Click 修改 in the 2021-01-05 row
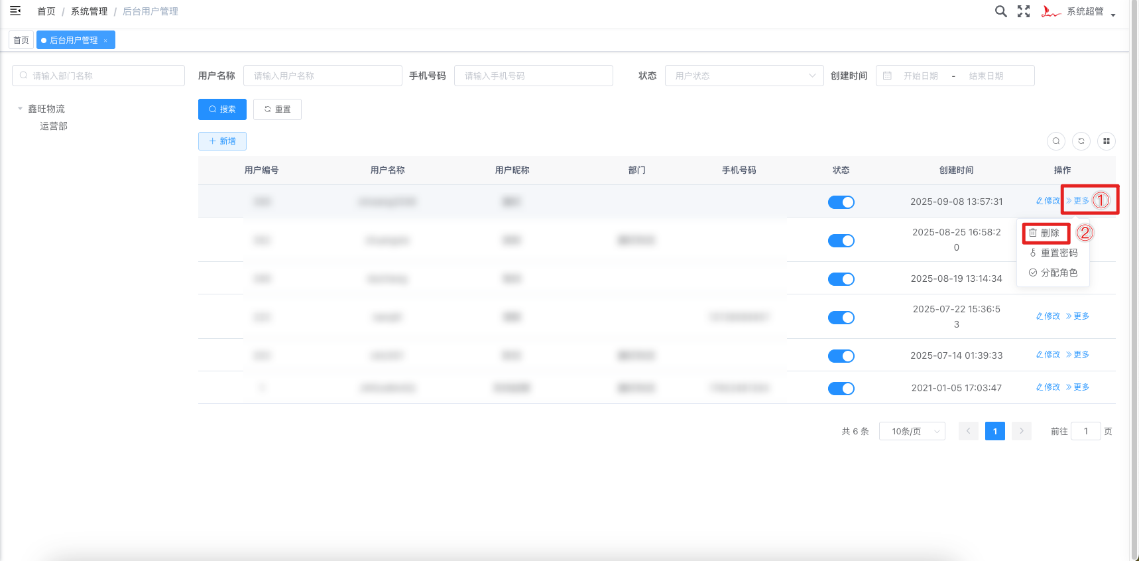This screenshot has height=561, width=1139. 1048,387
